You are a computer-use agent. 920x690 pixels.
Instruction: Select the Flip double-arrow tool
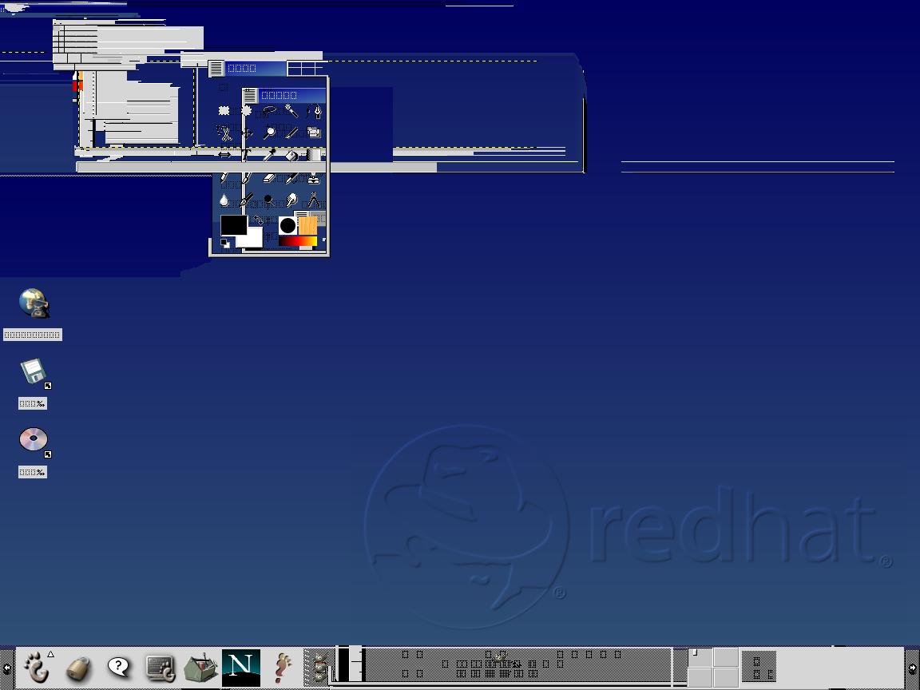224,155
